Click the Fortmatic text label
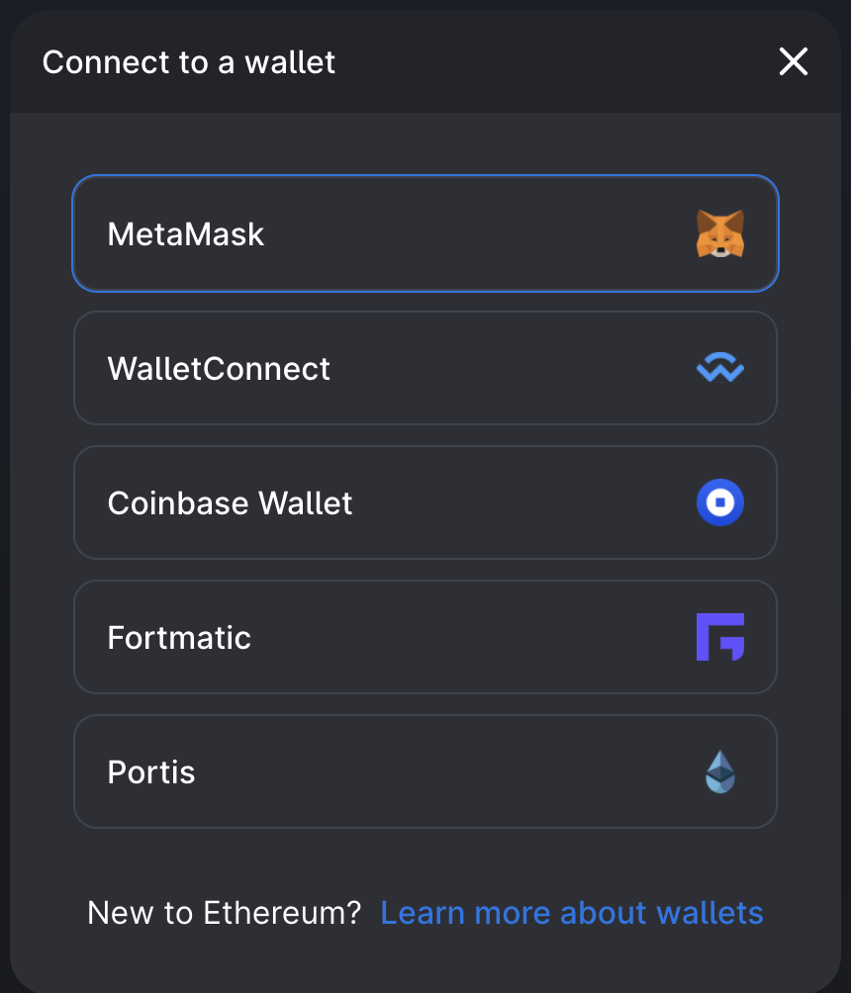This screenshot has width=851, height=993. [179, 638]
